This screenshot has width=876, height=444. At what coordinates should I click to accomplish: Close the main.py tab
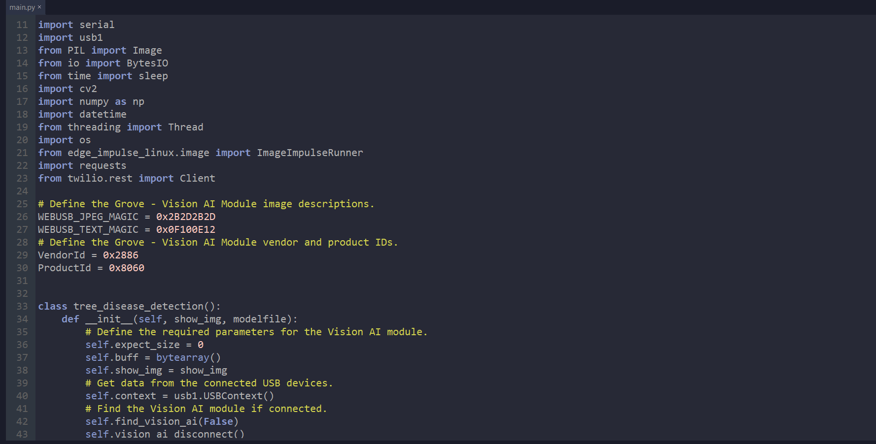coord(39,7)
